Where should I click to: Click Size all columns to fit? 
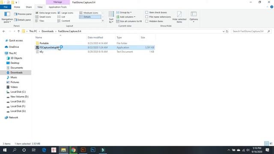(129, 21)
